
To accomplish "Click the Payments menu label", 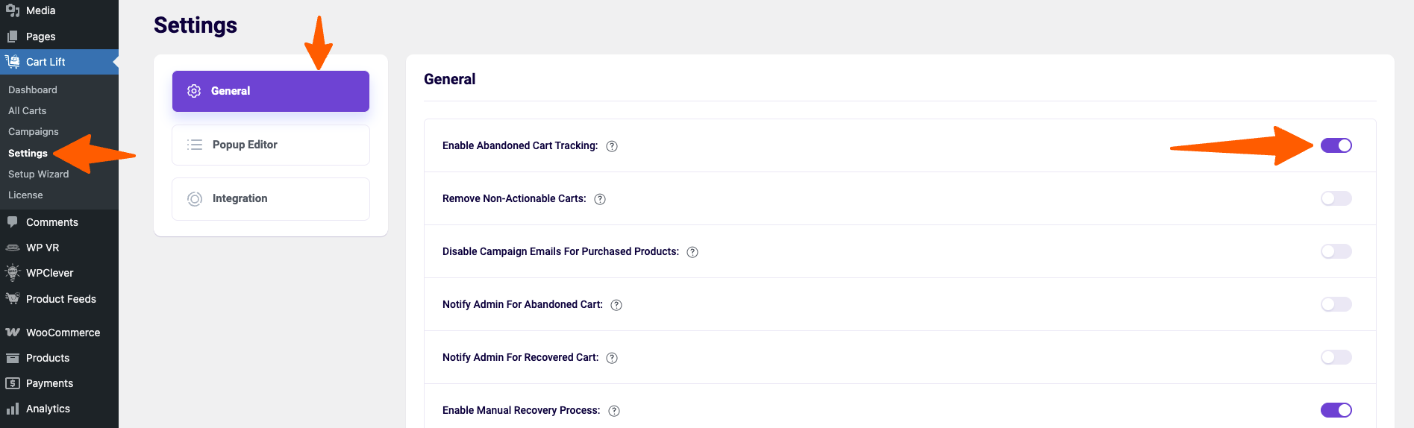I will click(50, 383).
